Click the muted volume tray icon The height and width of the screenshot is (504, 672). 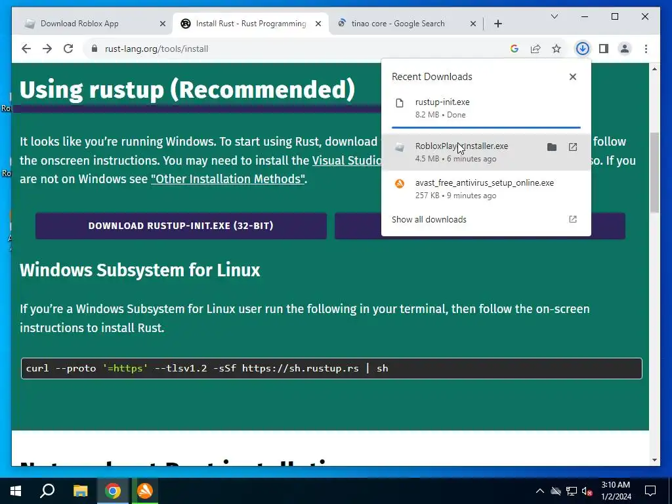tap(587, 491)
